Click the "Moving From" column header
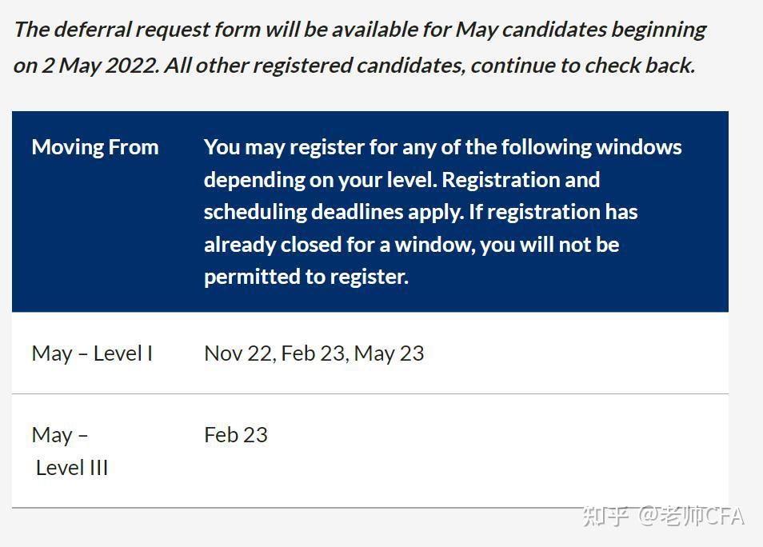 tap(95, 147)
